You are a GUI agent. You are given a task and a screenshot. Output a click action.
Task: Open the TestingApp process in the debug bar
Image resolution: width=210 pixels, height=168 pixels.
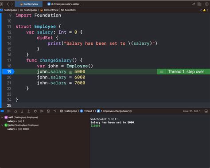(69, 111)
